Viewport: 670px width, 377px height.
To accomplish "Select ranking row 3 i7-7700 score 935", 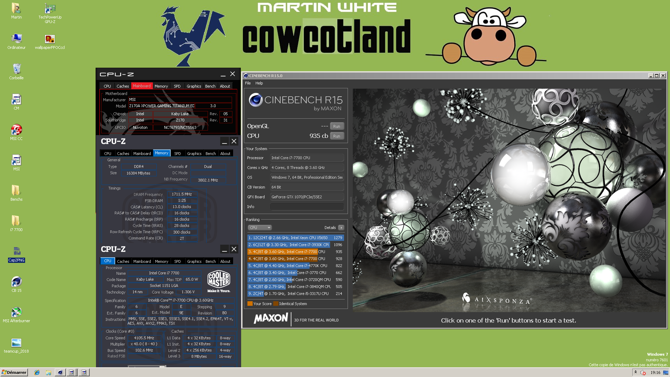I will (x=296, y=252).
